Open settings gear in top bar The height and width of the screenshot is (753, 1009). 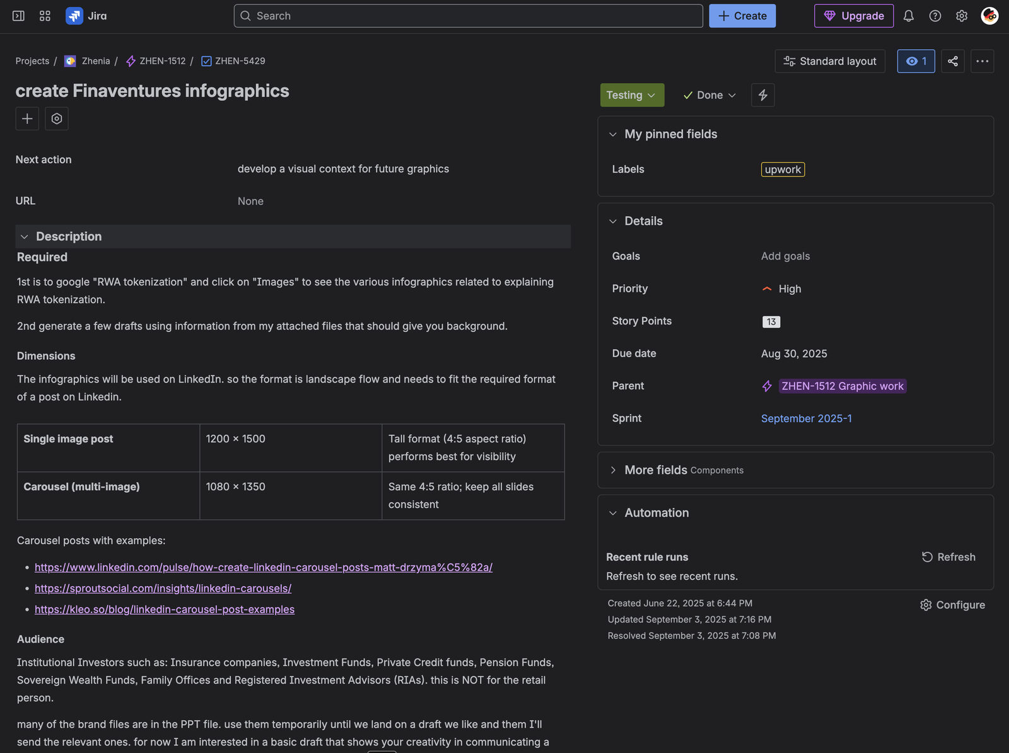962,16
